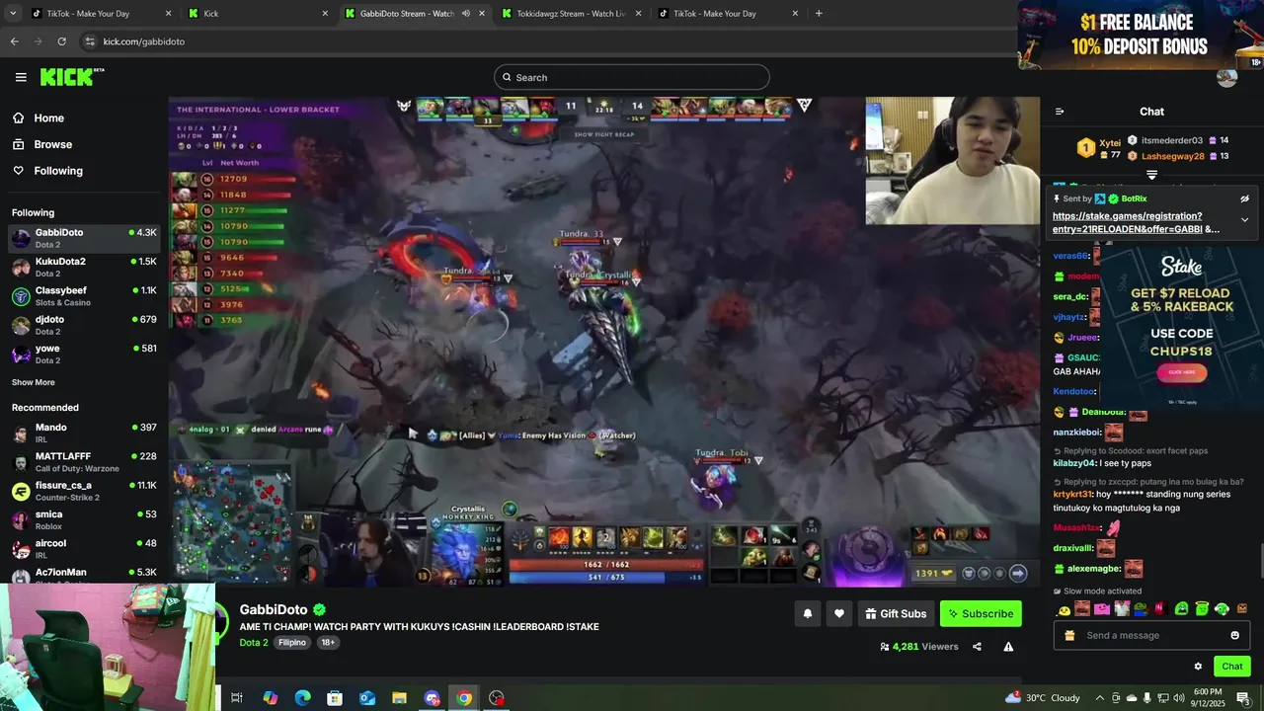The height and width of the screenshot is (711, 1264).
Task: Open Microsoft Store from taskbar
Action: coord(335,698)
